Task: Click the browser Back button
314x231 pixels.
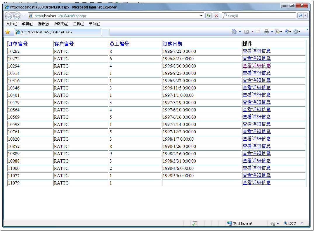Action: pos(9,16)
